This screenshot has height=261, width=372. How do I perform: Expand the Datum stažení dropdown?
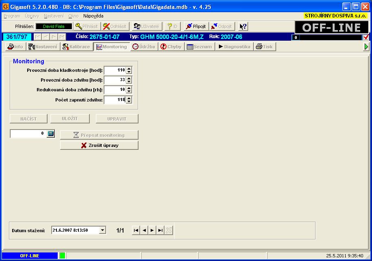tap(102, 230)
